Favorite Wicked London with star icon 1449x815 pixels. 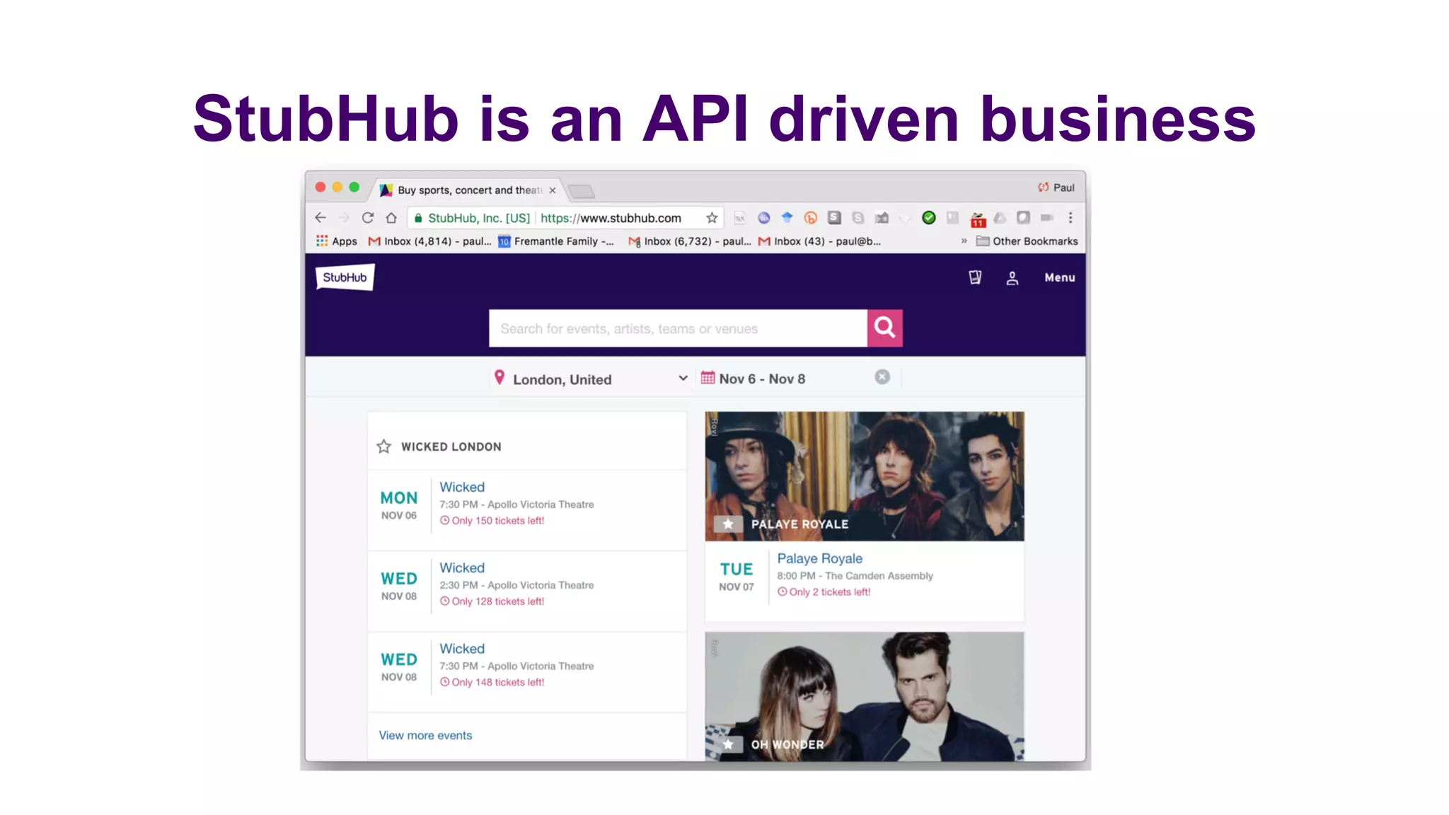pyautogui.click(x=384, y=446)
